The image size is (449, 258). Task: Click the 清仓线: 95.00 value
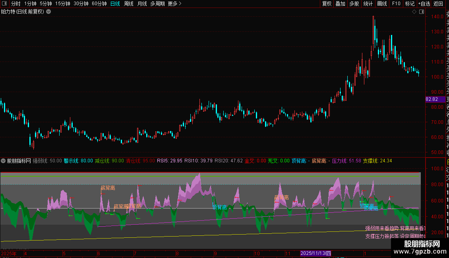[140, 161]
